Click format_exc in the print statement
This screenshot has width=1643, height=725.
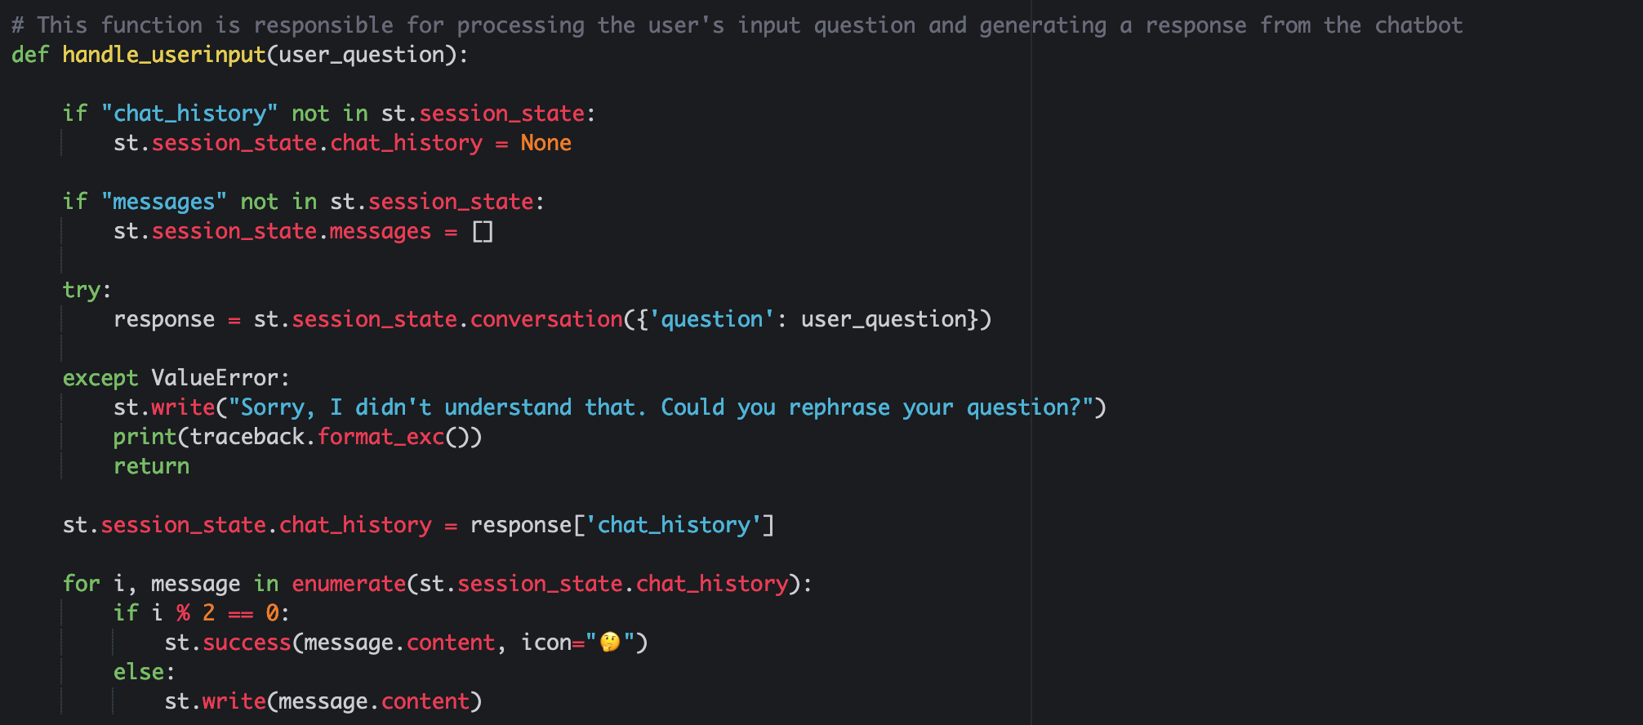pyautogui.click(x=381, y=437)
